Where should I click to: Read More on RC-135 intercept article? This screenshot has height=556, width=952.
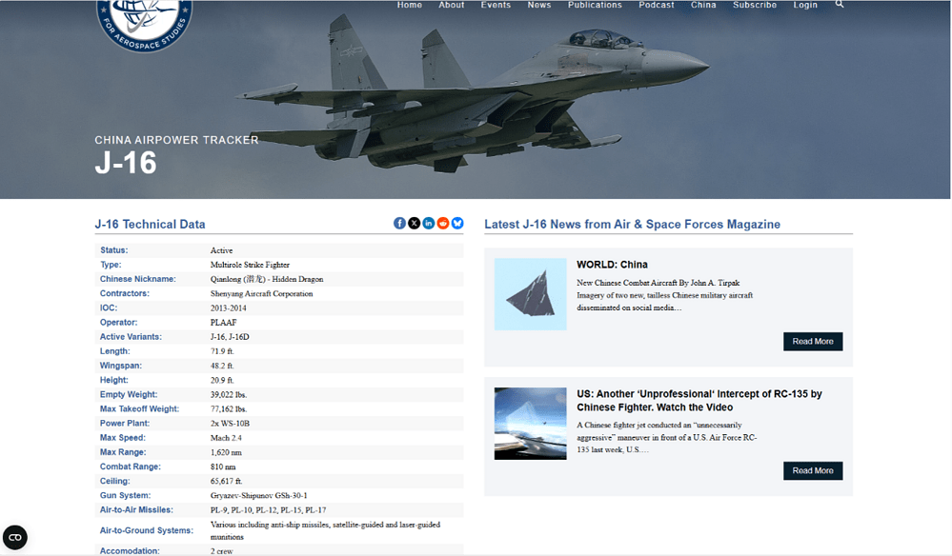point(812,470)
